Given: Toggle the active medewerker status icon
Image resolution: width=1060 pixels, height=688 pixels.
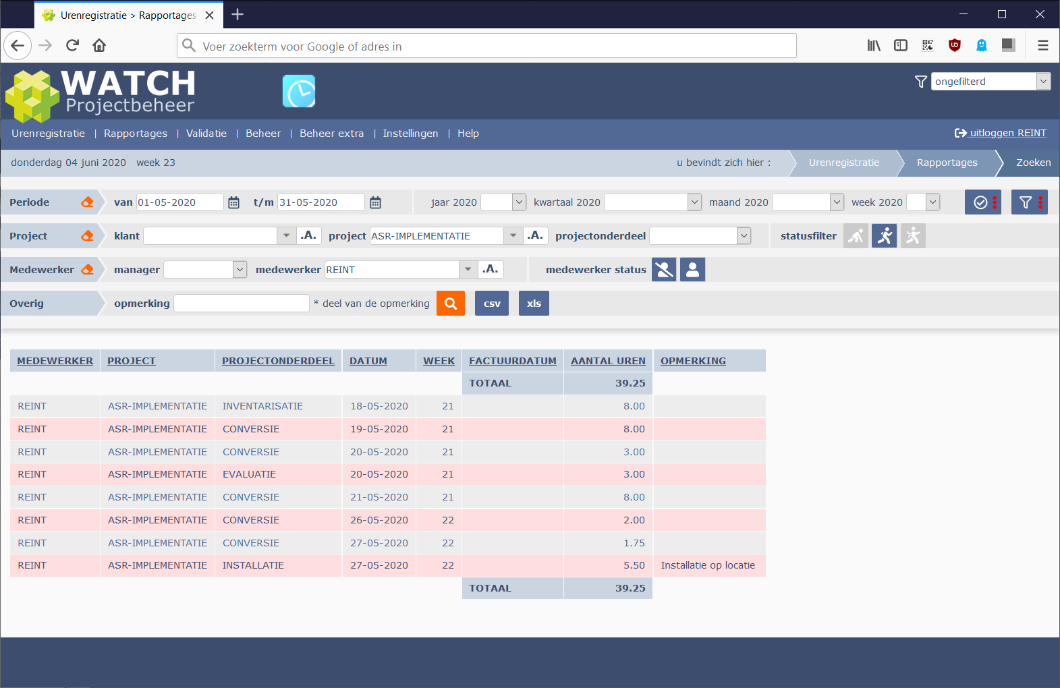Looking at the screenshot, I should click(692, 270).
